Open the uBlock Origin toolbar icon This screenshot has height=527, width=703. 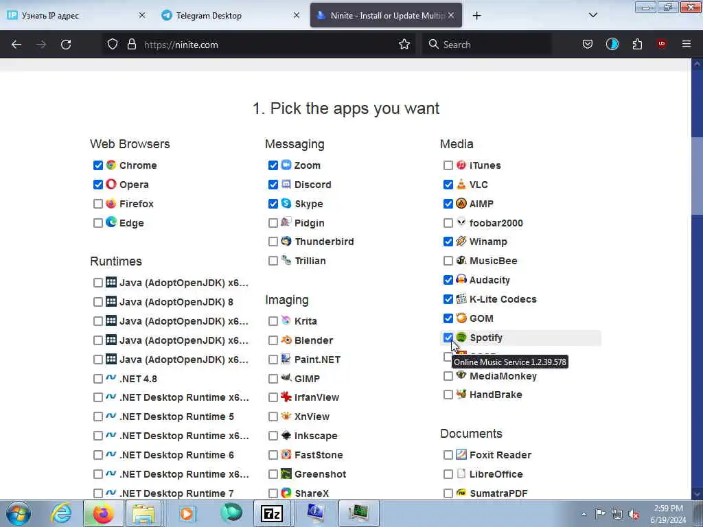tap(661, 44)
